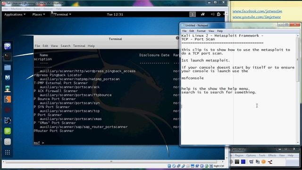Show all applications grid in dock

click(8, 153)
